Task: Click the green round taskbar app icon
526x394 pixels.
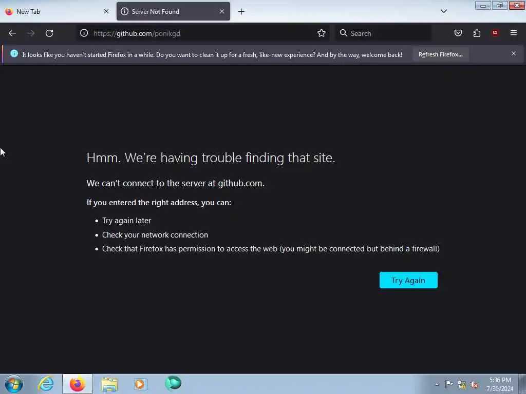Action: tap(173, 383)
